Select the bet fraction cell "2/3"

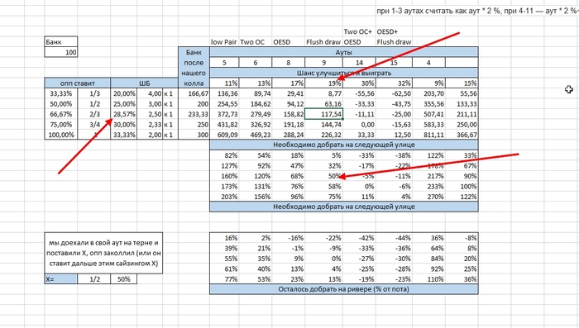93,114
